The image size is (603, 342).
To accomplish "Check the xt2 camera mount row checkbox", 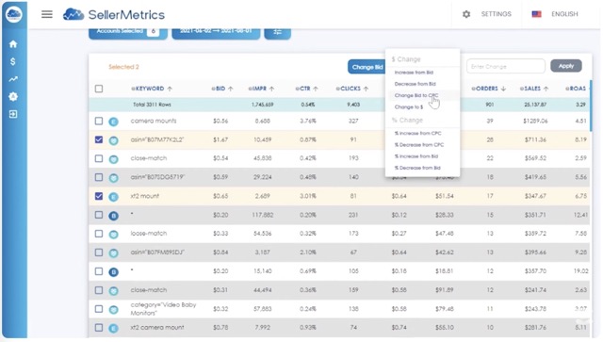I will pyautogui.click(x=99, y=327).
